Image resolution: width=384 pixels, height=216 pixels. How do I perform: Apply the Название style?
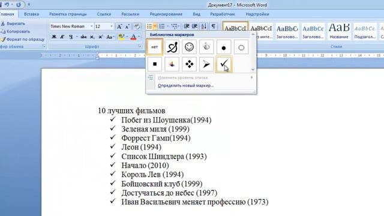click(339, 31)
